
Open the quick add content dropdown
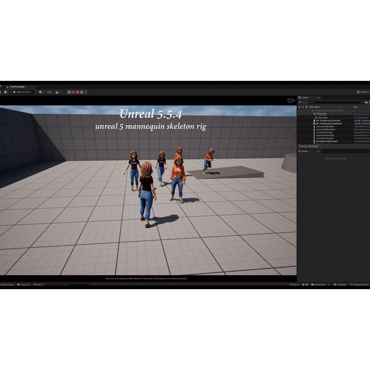(x=42, y=92)
